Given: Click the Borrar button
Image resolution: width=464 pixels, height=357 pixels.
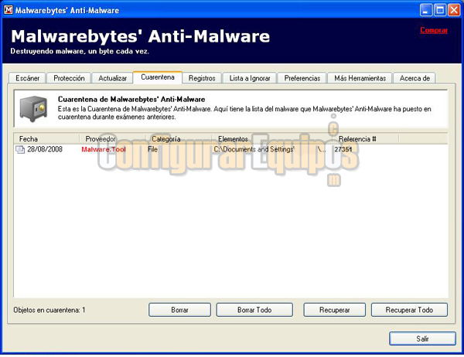Looking at the screenshot, I should click(x=179, y=310).
